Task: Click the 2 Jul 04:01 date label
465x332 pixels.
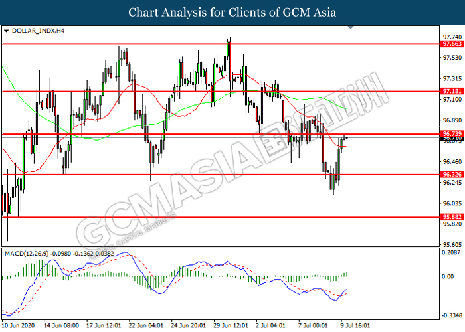Action: click(x=271, y=325)
